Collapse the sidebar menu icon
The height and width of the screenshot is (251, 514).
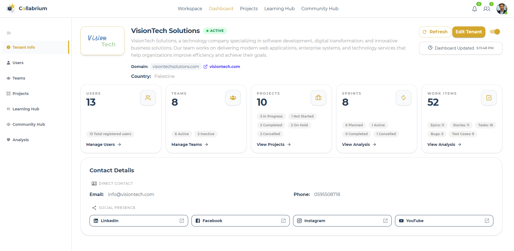9,33
